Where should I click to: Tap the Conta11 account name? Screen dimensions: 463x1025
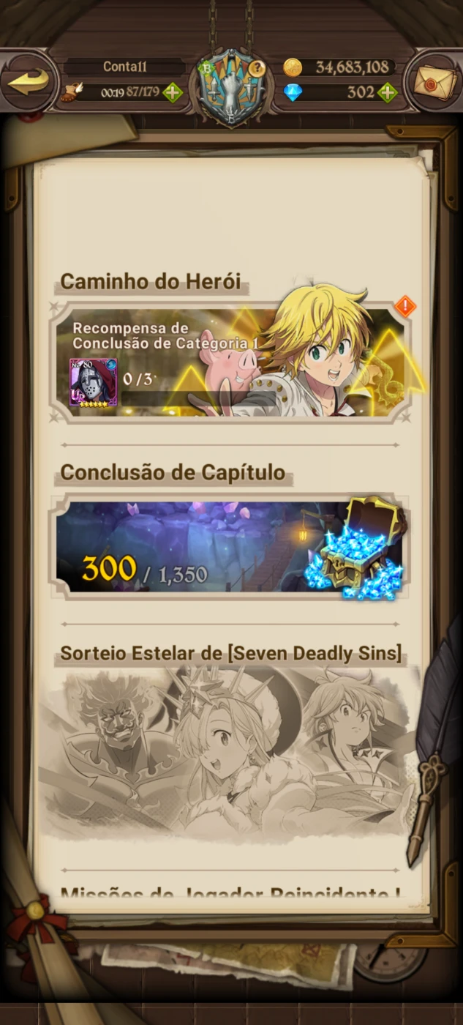tap(125, 67)
